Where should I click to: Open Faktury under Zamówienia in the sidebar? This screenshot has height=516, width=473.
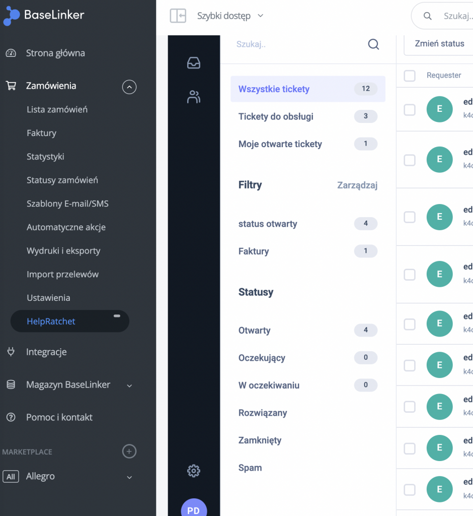(x=41, y=133)
